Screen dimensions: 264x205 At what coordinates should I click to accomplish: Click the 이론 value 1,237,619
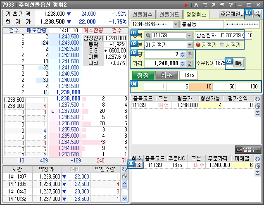(116, 57)
